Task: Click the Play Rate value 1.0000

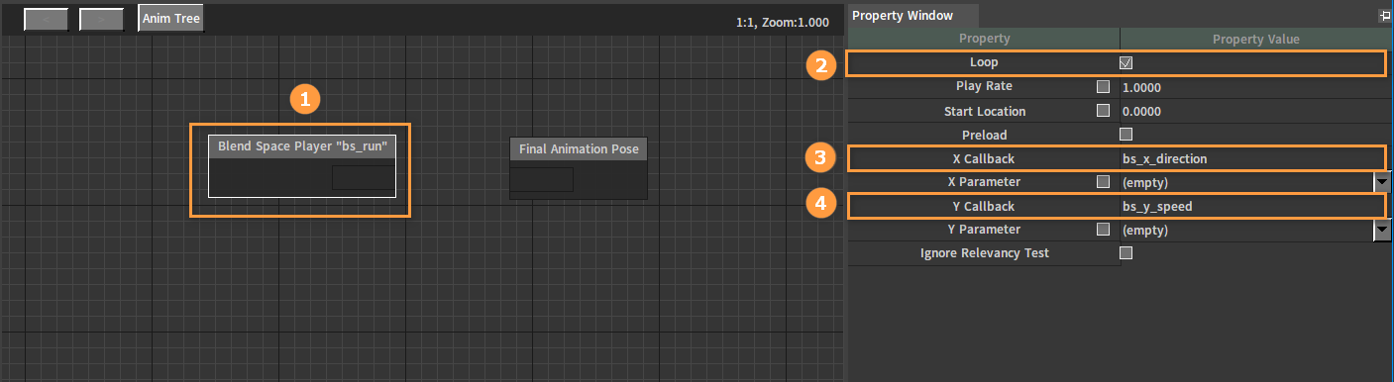Action: click(1141, 87)
